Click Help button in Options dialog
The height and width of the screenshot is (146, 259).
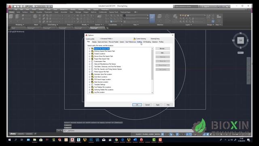168,105
